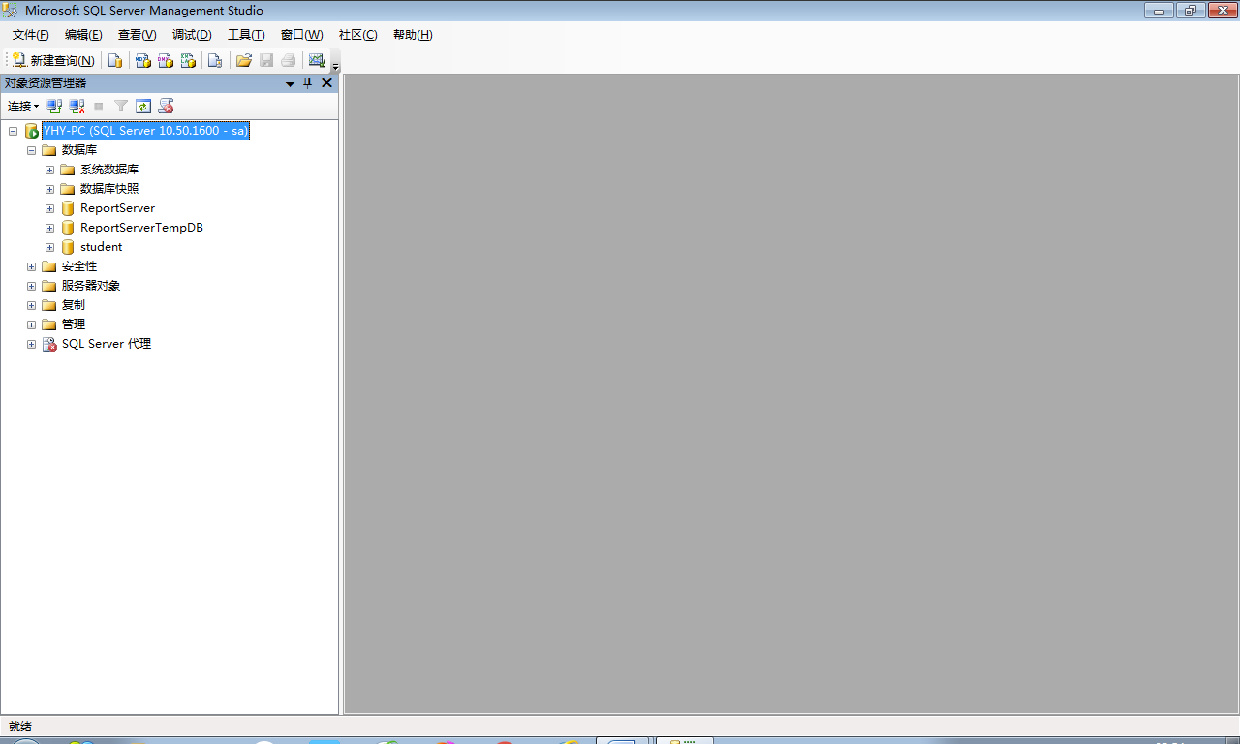Click the Refresh icon in Object Explorer
1240x744 pixels.
click(x=143, y=107)
